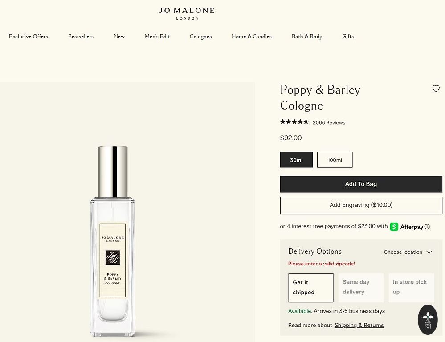Click the Add To Bag button
This screenshot has height=342, width=445.
[361, 184]
